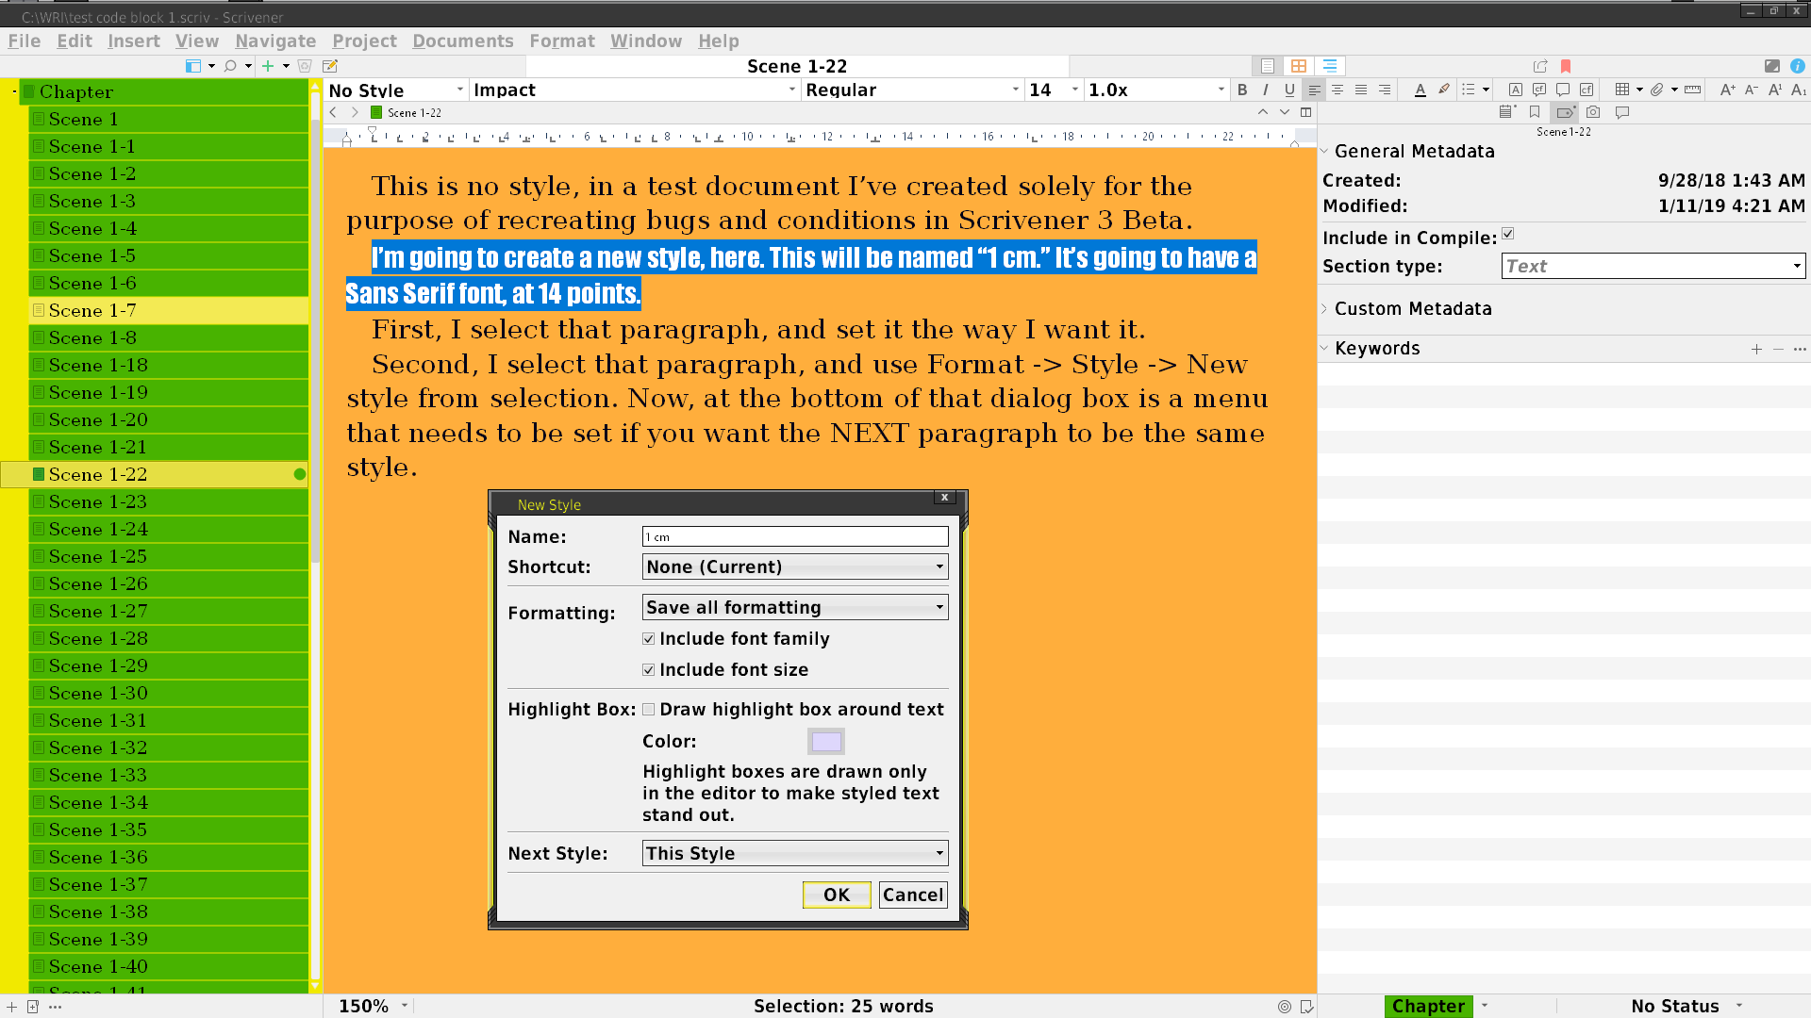Click the editor split view icon

(1306, 112)
